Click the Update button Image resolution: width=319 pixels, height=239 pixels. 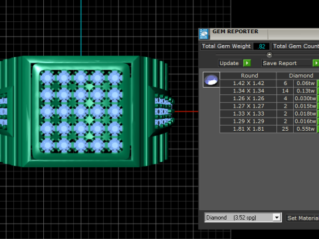[229, 63]
